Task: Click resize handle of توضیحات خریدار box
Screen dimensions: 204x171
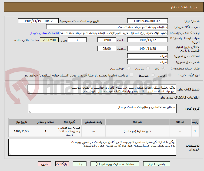Action: click(x=10, y=154)
